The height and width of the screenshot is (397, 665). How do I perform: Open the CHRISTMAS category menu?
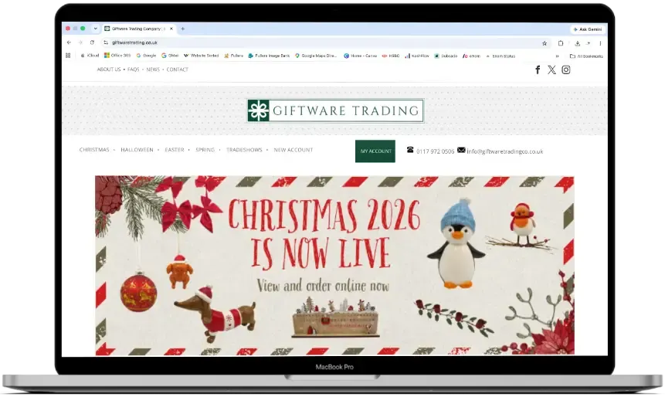click(x=94, y=150)
